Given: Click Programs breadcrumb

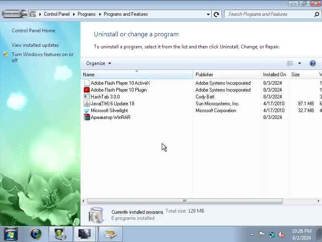Looking at the screenshot, I should tap(87, 14).
